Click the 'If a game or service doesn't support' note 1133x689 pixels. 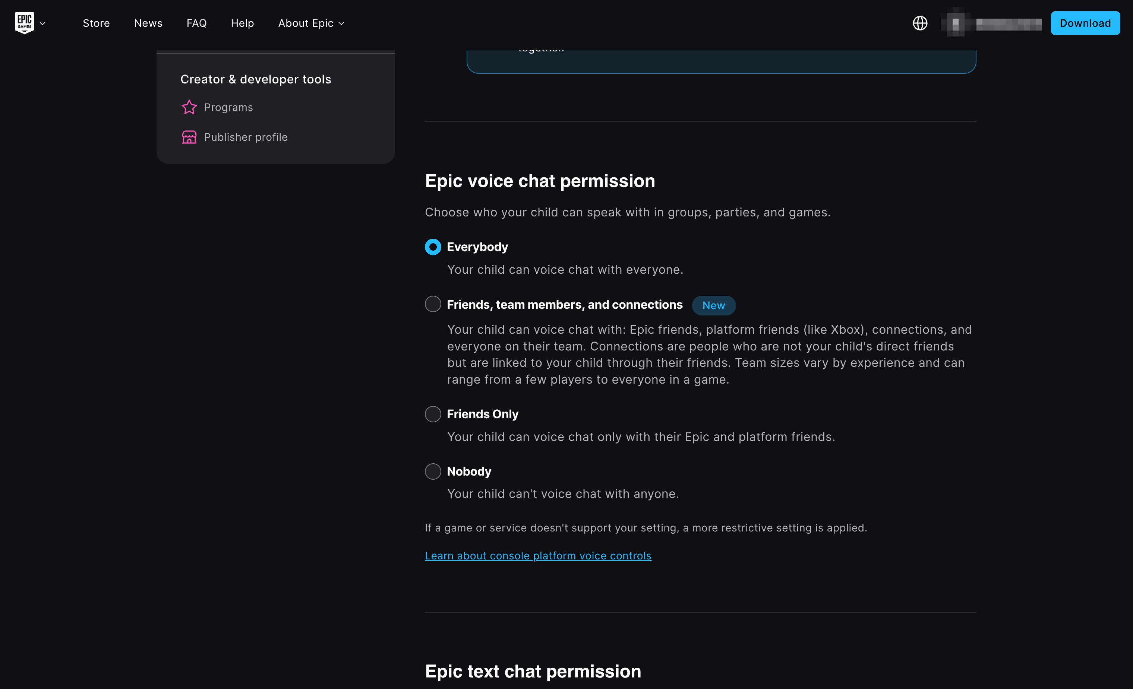pyautogui.click(x=646, y=528)
